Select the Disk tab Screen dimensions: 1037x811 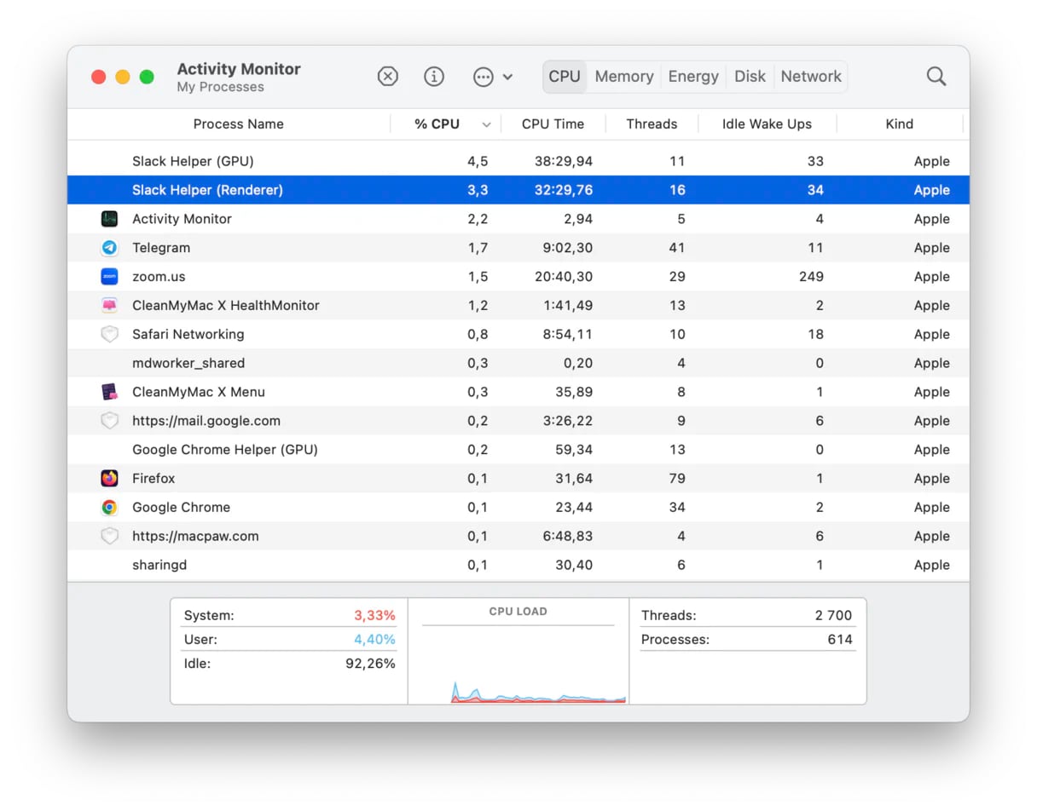pos(750,77)
